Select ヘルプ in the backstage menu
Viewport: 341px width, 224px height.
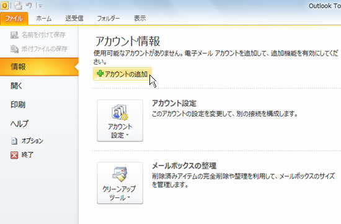19,123
